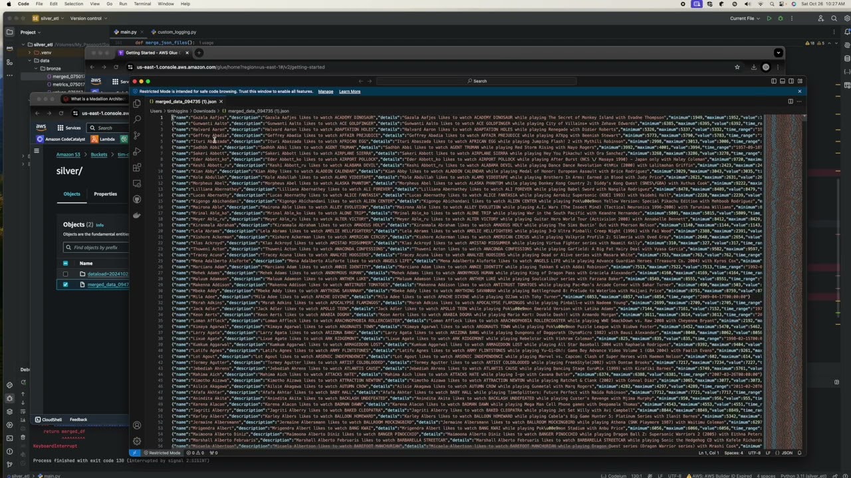Click the Run button in PyCharm toolbar
Viewport: 851px width, 478px height.
pyautogui.click(x=770, y=19)
